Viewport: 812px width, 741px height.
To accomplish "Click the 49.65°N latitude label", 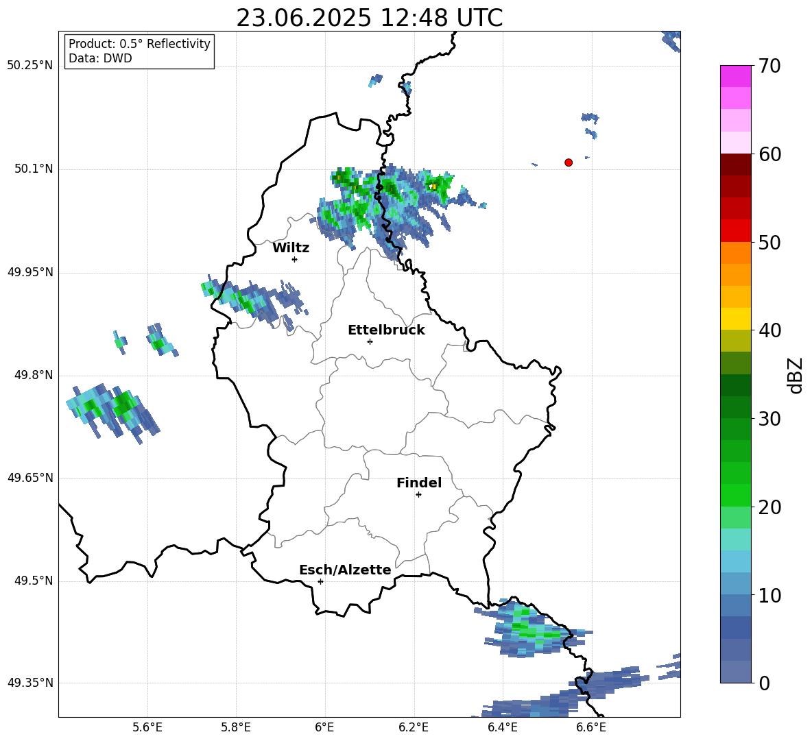I will click(30, 478).
